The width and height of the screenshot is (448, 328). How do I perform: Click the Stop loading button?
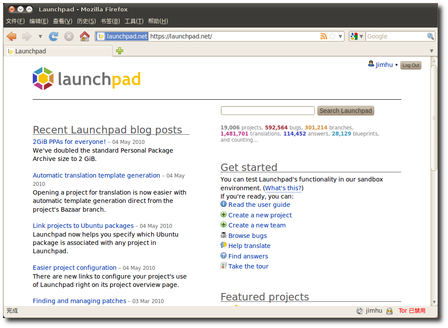(69, 36)
